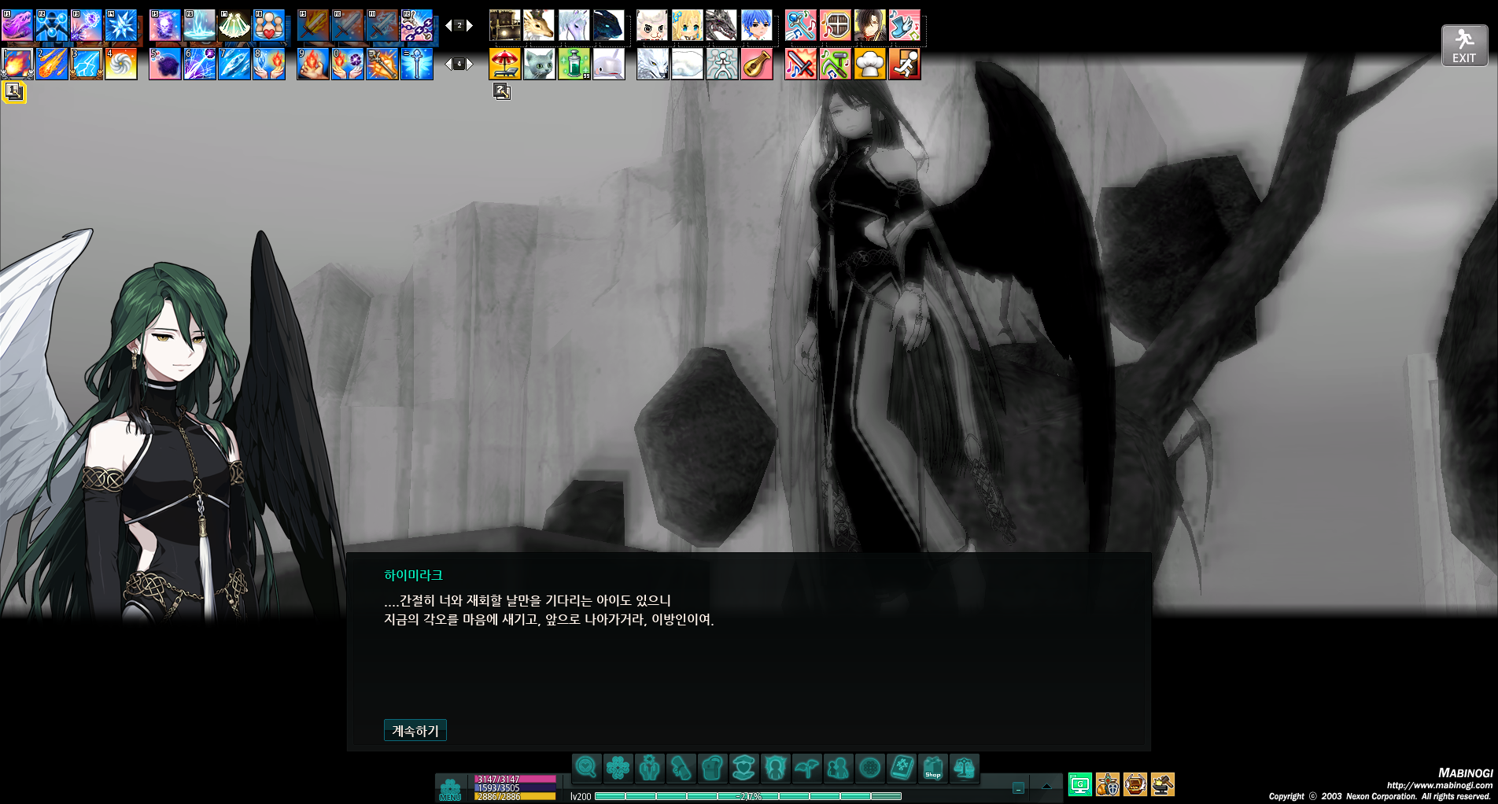Use the green potion bottle item

click(x=574, y=65)
